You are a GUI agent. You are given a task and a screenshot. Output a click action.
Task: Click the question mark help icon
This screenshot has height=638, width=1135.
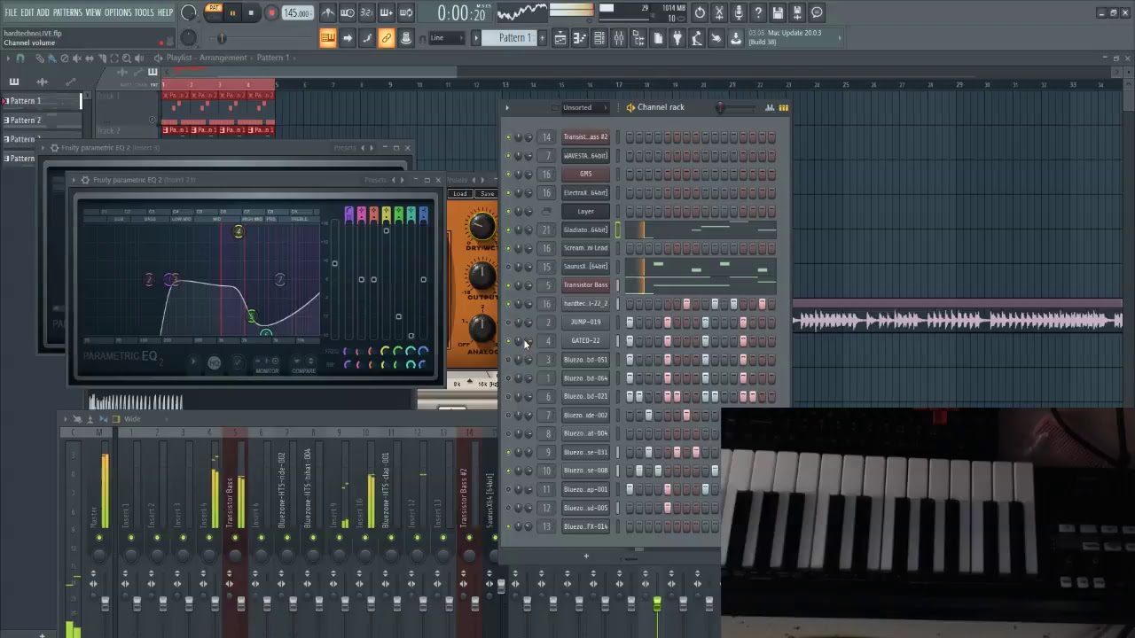click(x=758, y=12)
